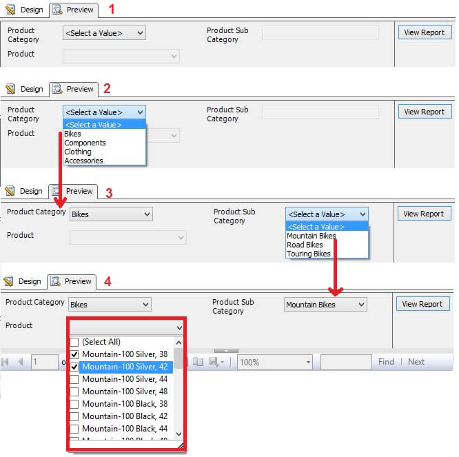This screenshot has height=457, width=459.
Task: Pick Mountain Bikes in subcategory list
Action: [x=327, y=236]
